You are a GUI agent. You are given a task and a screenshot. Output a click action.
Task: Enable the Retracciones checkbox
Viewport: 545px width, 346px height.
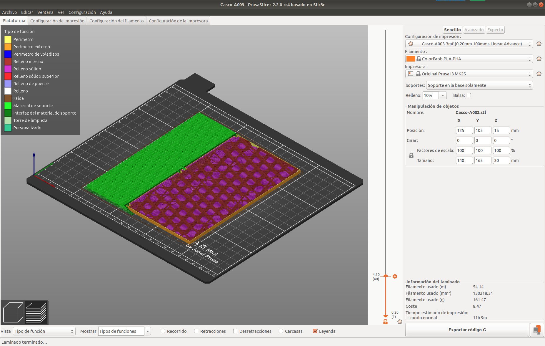196,331
